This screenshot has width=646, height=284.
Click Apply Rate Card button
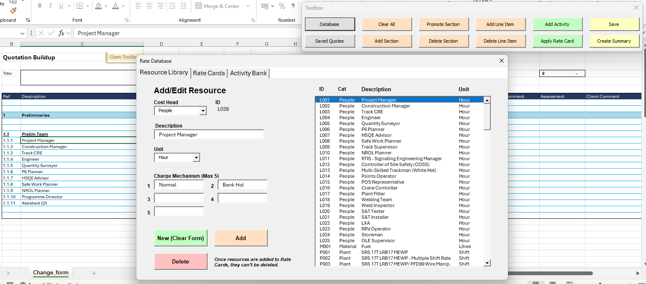coord(557,41)
